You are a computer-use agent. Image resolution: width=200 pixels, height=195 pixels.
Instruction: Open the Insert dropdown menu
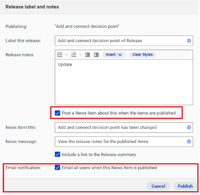click(114, 55)
